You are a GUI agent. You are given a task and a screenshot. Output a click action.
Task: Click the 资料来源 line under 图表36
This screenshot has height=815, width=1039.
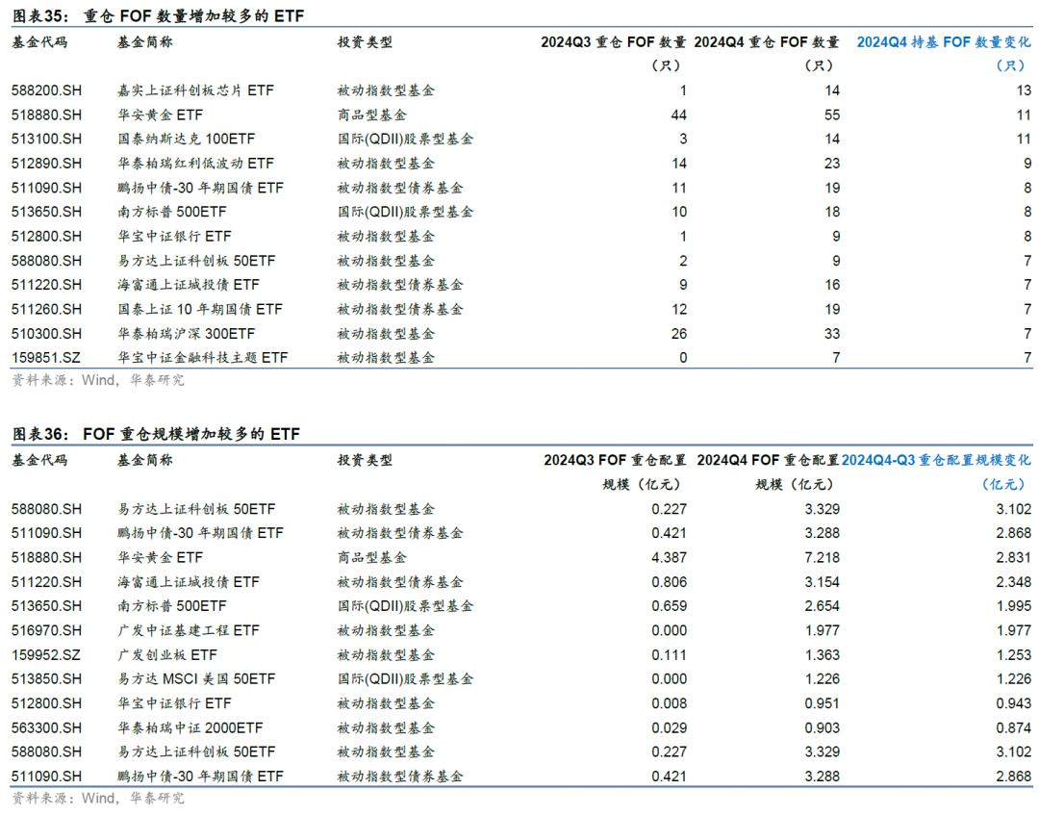point(98,799)
